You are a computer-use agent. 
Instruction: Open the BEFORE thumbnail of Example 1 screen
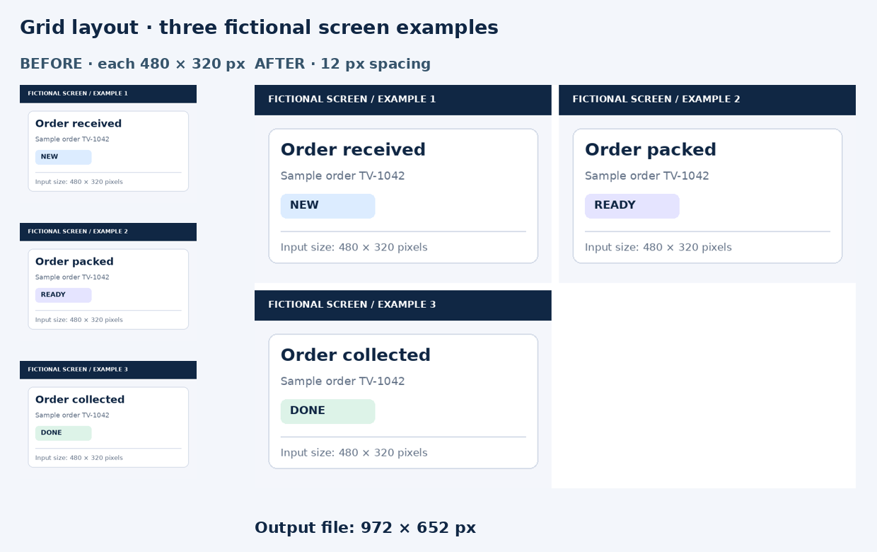[108, 144]
